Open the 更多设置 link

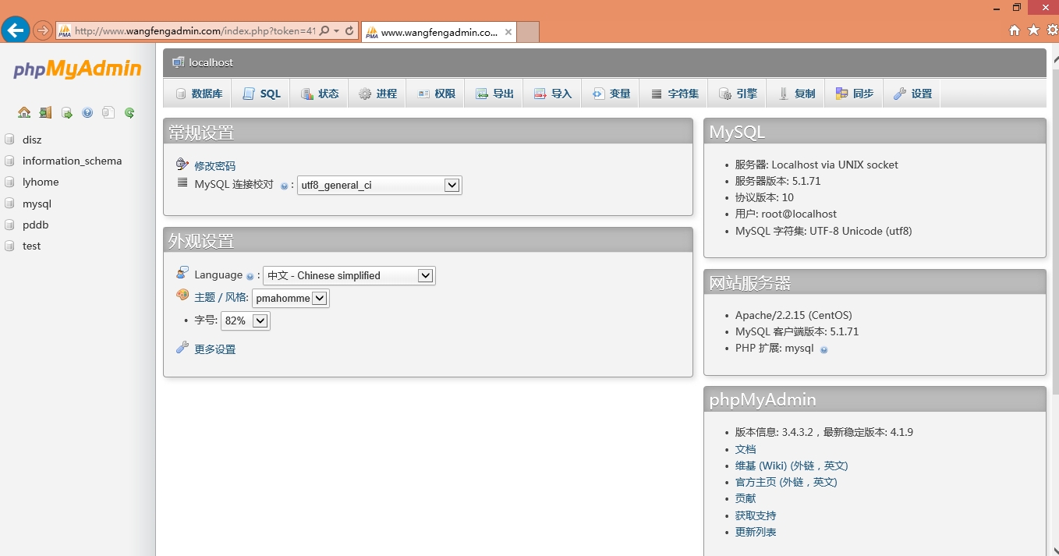pyautogui.click(x=214, y=349)
